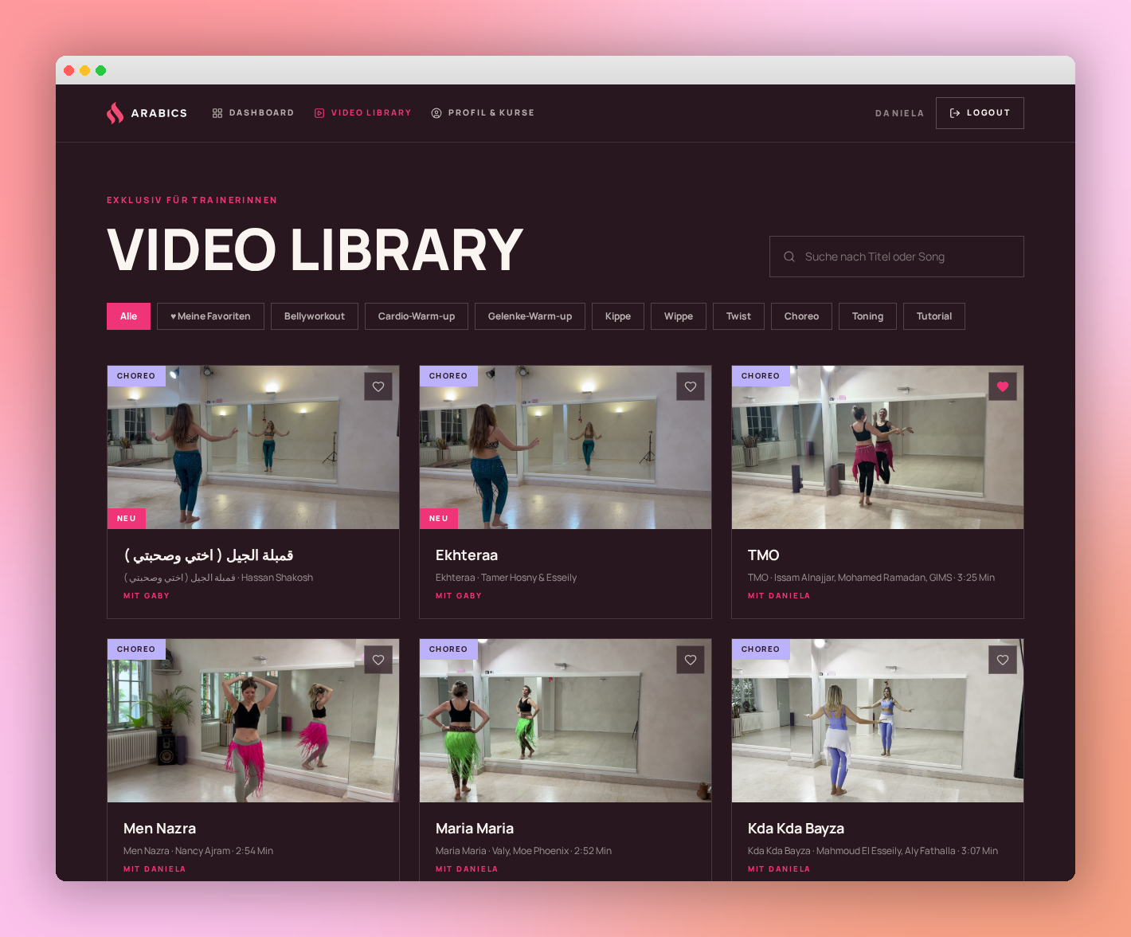Image resolution: width=1131 pixels, height=937 pixels.
Task: Click 'MIT GABY' under Ekhteraa
Action: pos(459,596)
